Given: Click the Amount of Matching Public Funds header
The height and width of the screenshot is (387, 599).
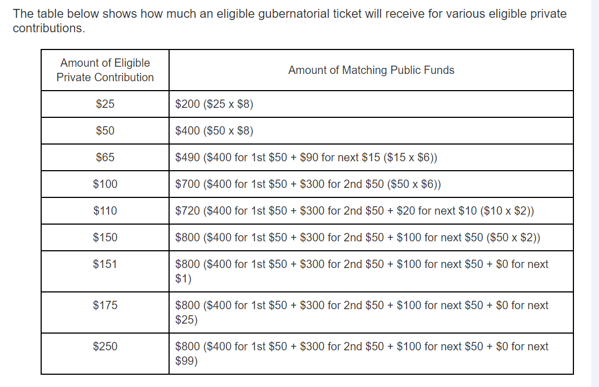Looking at the screenshot, I should pos(371,70).
